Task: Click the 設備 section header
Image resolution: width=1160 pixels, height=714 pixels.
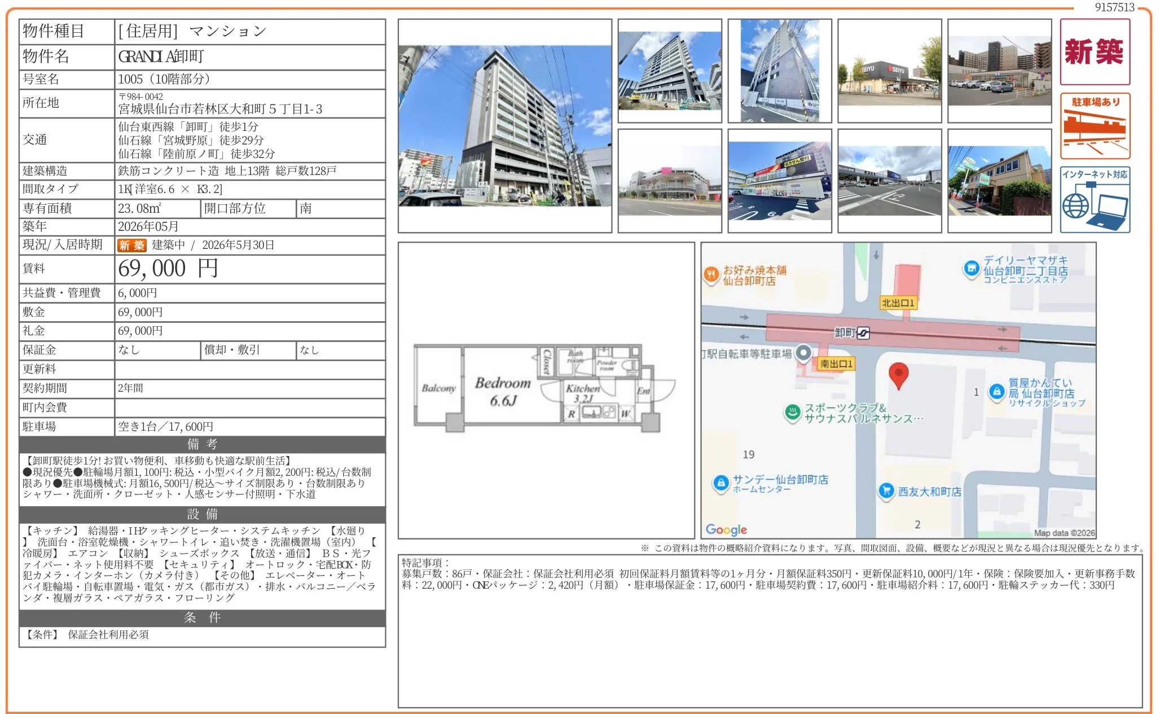Action: click(203, 514)
